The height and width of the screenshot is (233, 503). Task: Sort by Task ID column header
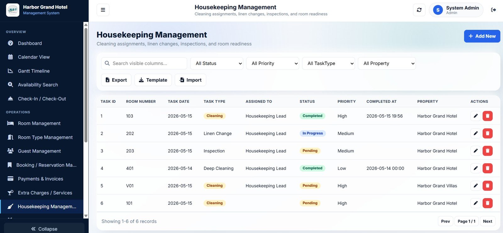click(108, 101)
